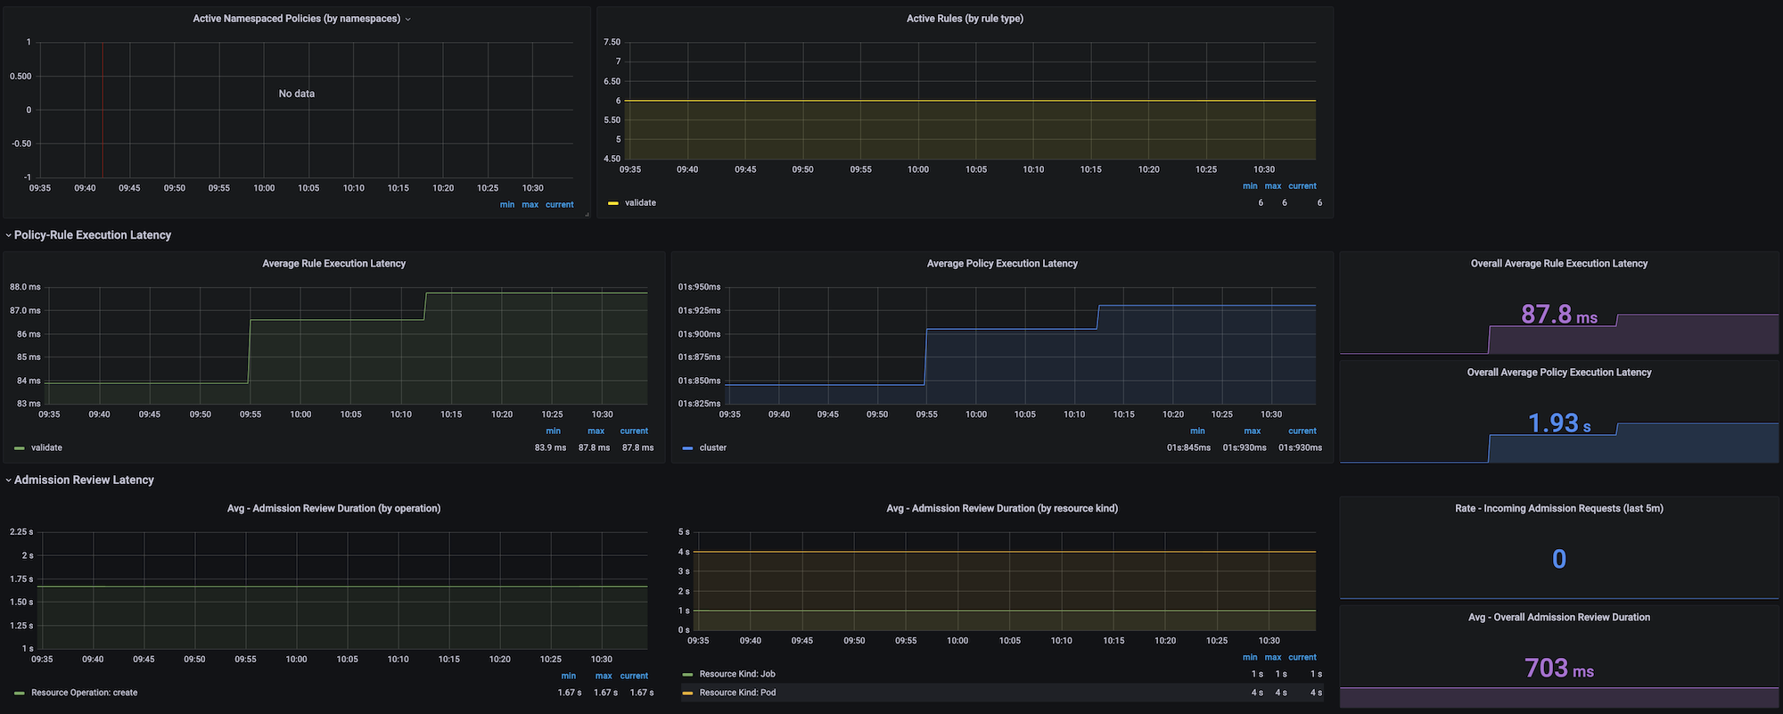Sort Admission Review by operation legend by min
Image resolution: width=1783 pixels, height=714 pixels.
click(569, 677)
